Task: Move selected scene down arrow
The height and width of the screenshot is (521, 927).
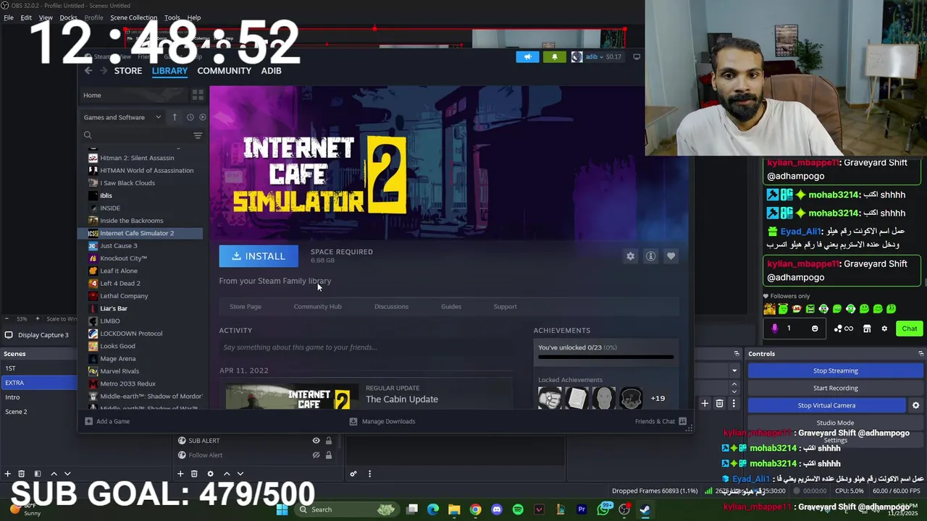Action: click(67, 474)
